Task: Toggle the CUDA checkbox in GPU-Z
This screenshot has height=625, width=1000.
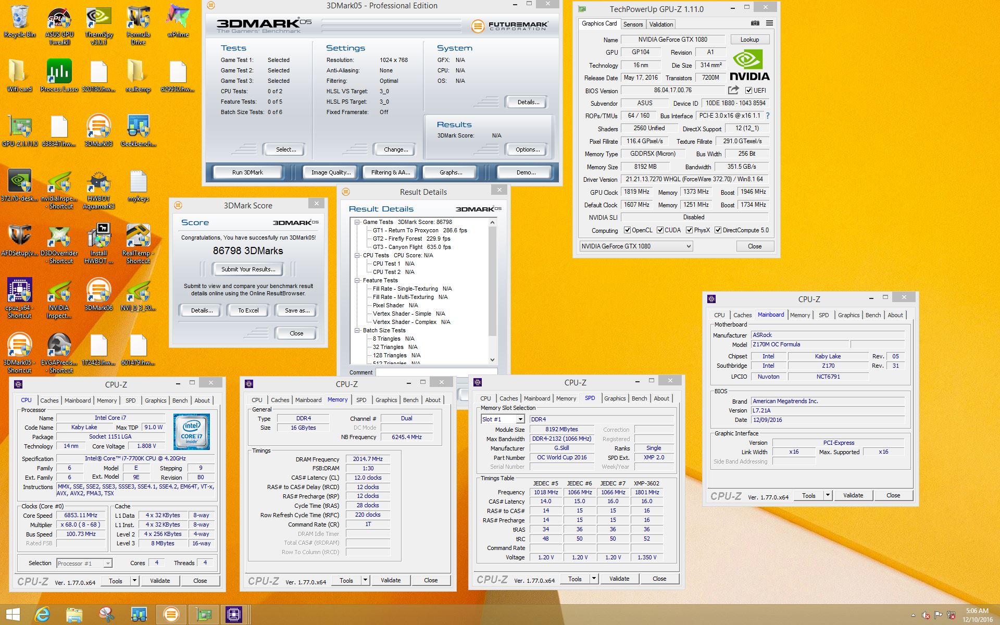Action: click(660, 230)
